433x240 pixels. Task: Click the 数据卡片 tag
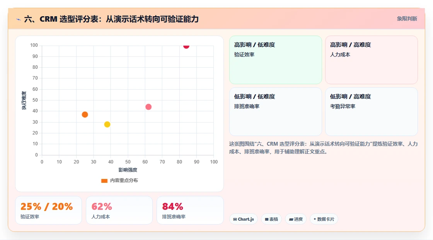point(324,219)
